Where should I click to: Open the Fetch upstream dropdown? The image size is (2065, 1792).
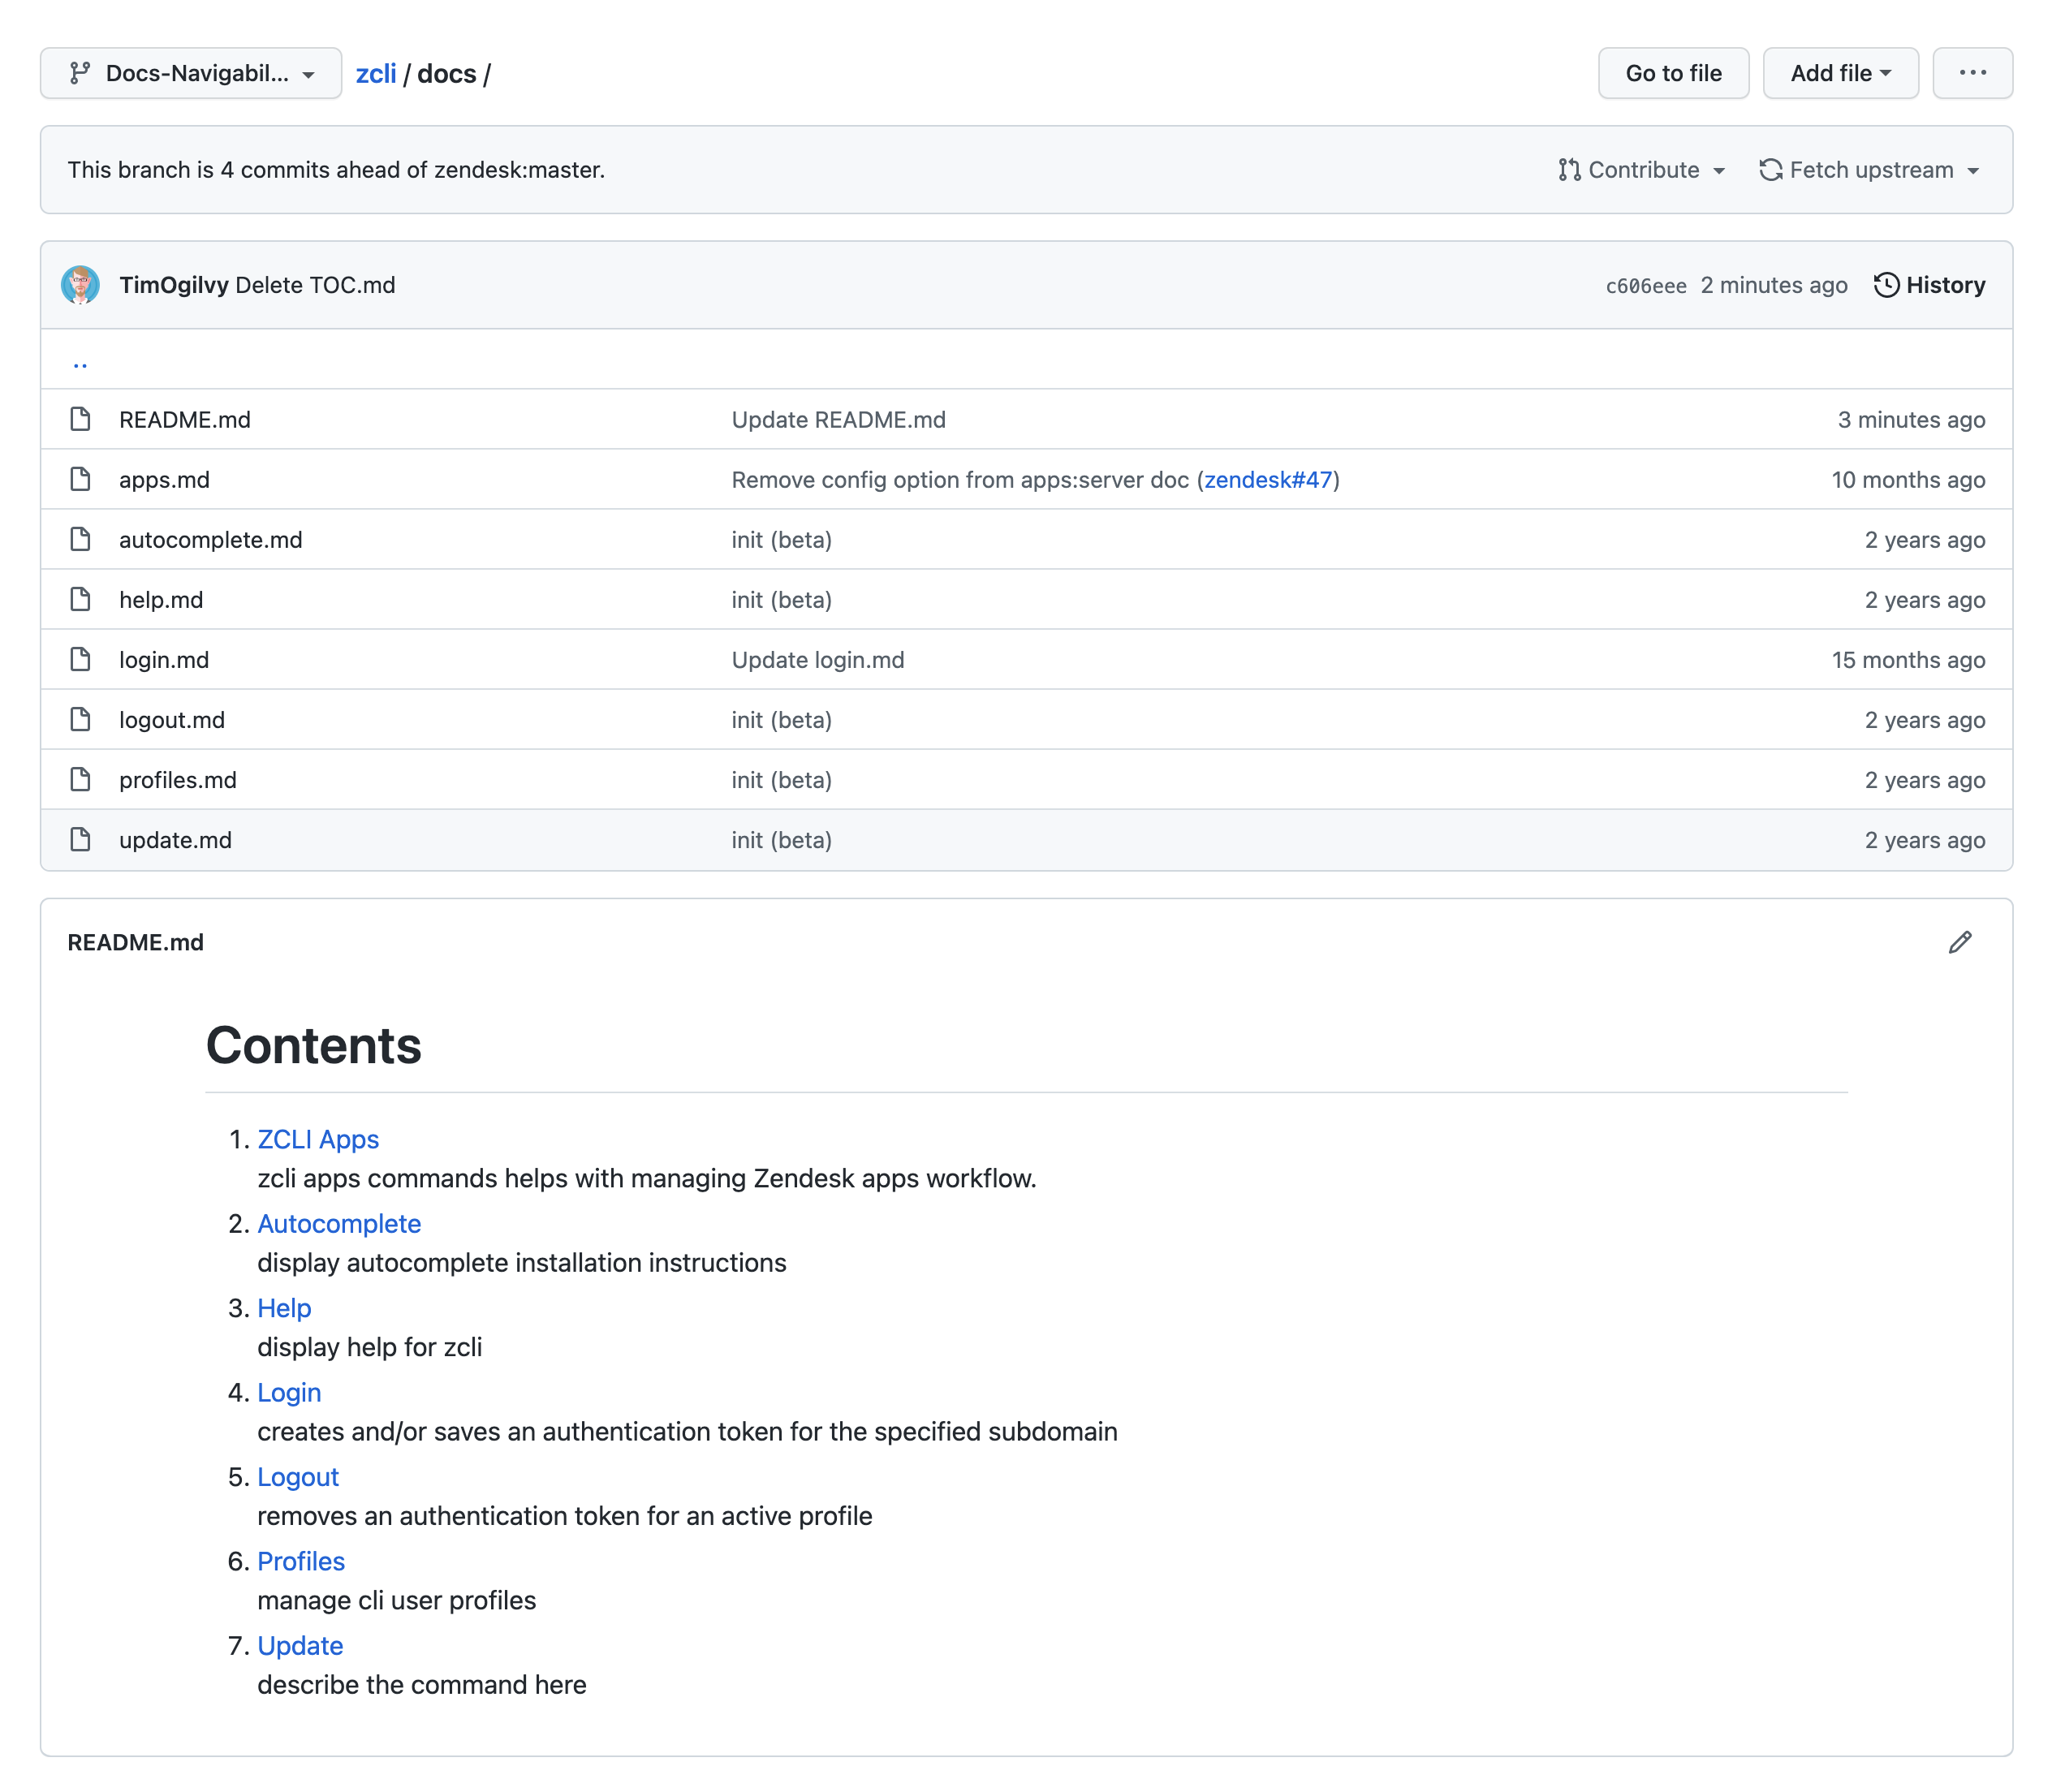(1870, 170)
